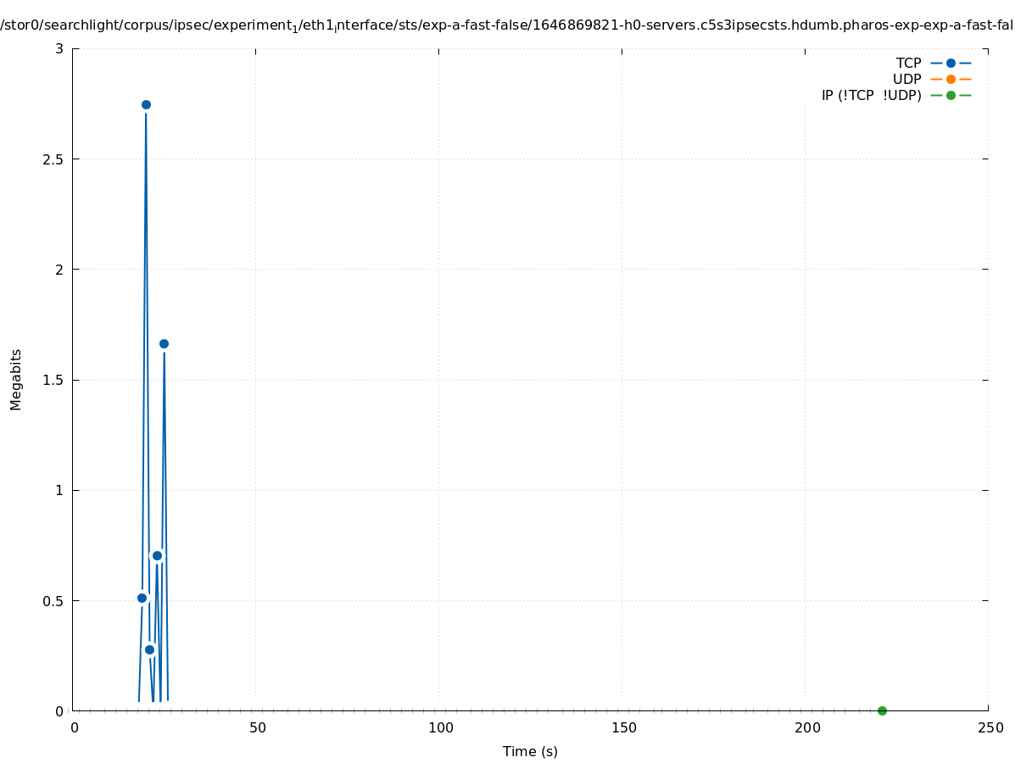Click the TCP data point near 0.7 Megabits
The width and height of the screenshot is (1015, 763).
coord(157,556)
